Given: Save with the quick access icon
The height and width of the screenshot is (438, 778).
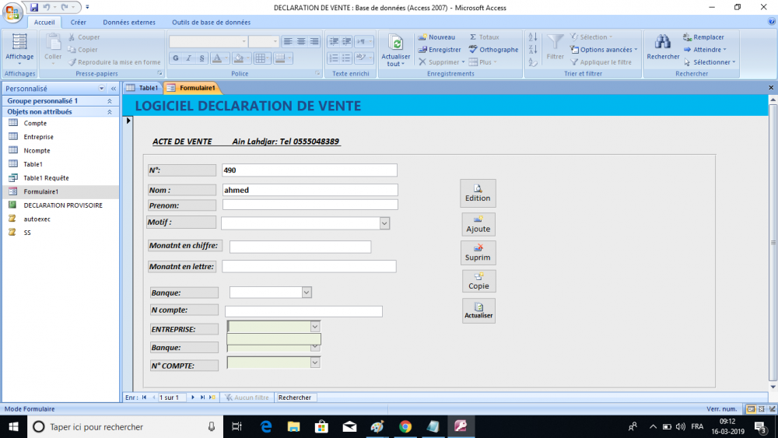Looking at the screenshot, I should [x=33, y=7].
